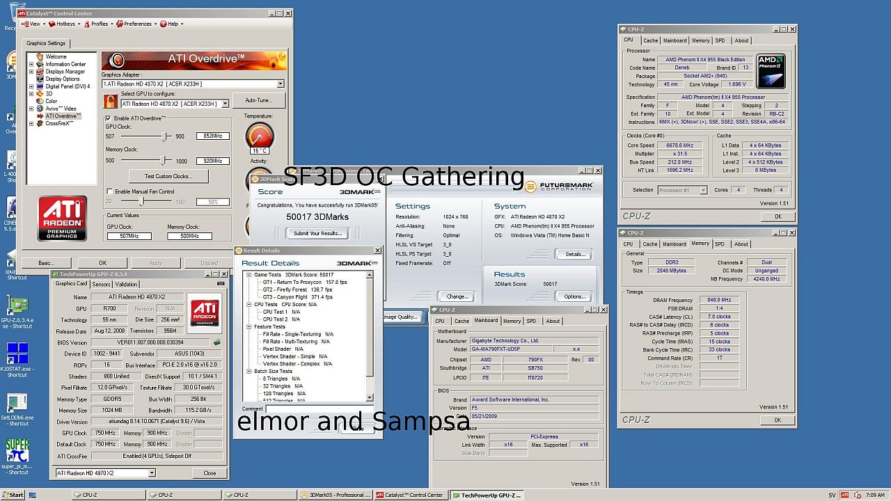Click the 3DMark05 Professional taskbar button
The image size is (891, 501).
coord(336,495)
